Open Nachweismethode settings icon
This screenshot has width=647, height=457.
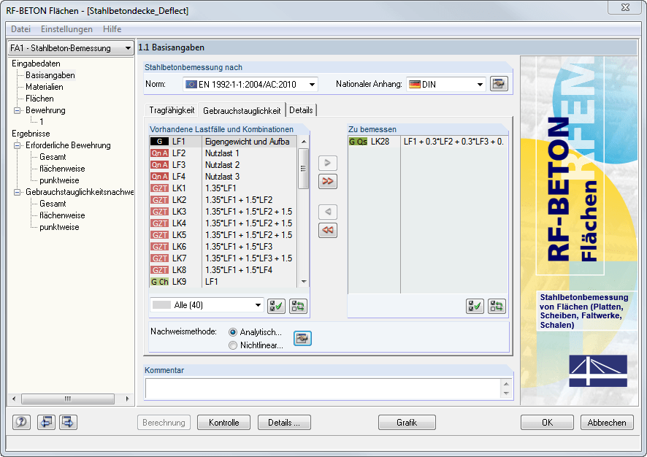302,339
